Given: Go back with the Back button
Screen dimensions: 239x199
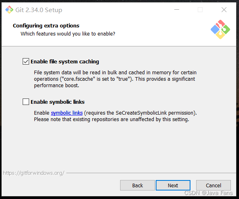Looking at the screenshot, I should coord(137,185).
